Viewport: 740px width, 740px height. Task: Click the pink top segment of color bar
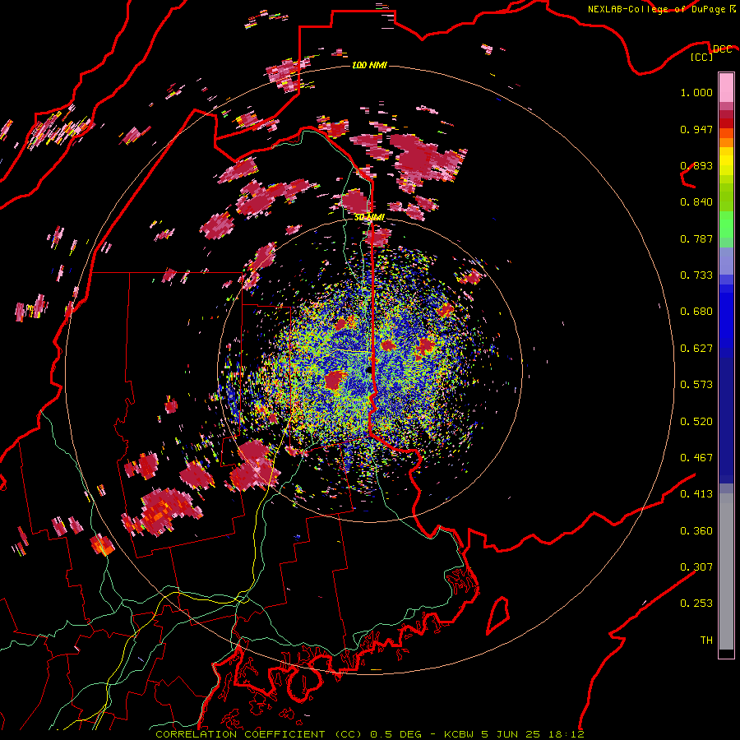point(726,87)
